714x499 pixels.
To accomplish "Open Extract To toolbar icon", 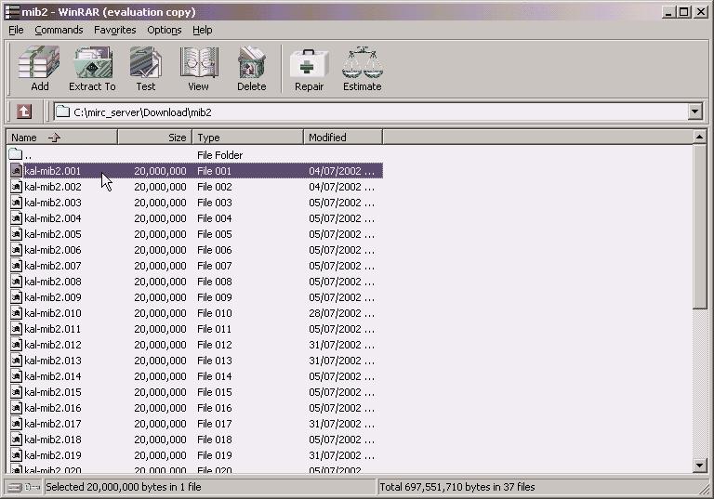I will pos(93,62).
